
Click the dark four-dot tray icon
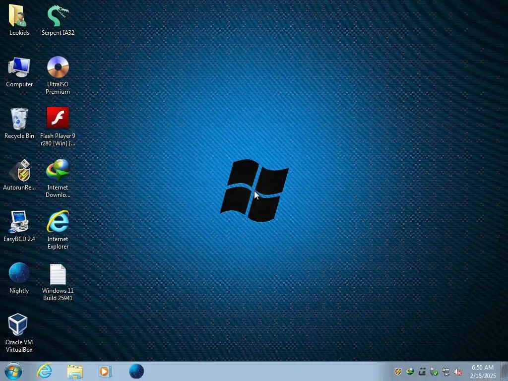[422, 372]
